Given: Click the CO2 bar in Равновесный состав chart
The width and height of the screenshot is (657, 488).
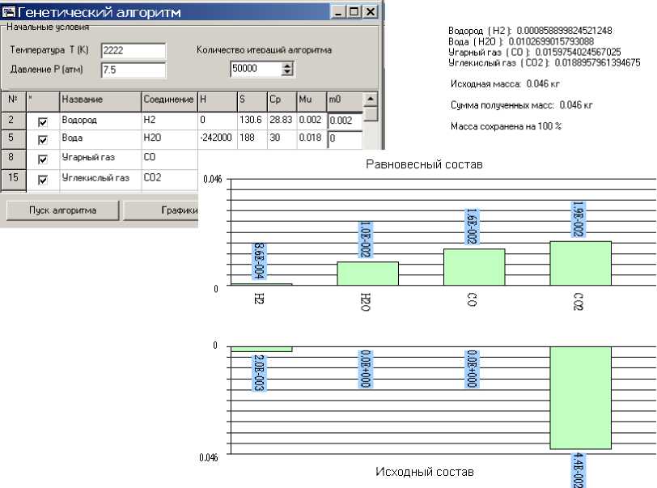Looking at the screenshot, I should pyautogui.click(x=580, y=264).
